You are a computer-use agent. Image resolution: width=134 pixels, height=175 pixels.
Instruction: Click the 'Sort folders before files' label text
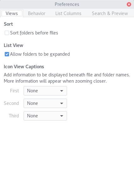click(x=34, y=33)
